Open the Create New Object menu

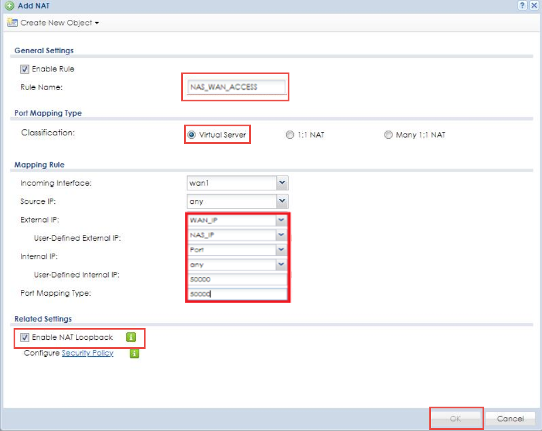pyautogui.click(x=54, y=23)
